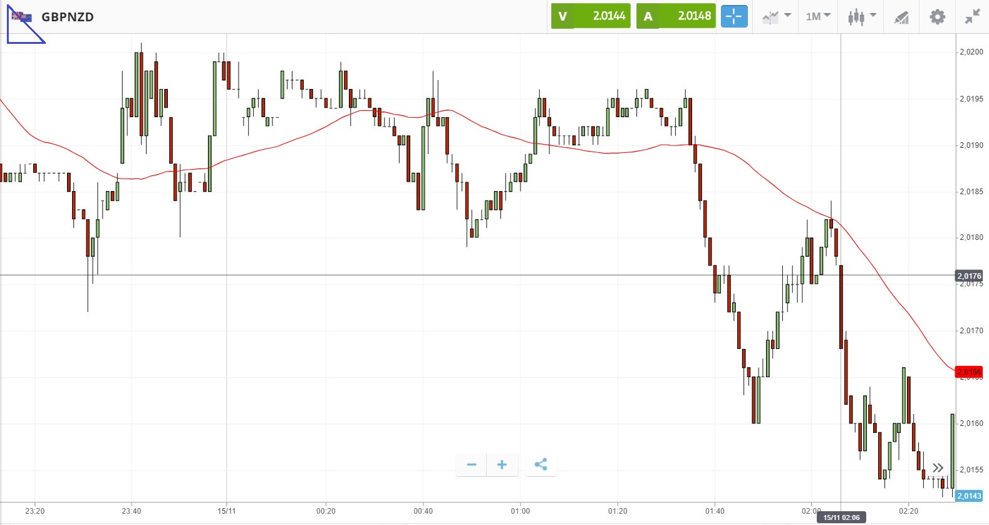Click the V sell button at 2.0144
Viewport: 989px width, 525px height.
coord(591,16)
